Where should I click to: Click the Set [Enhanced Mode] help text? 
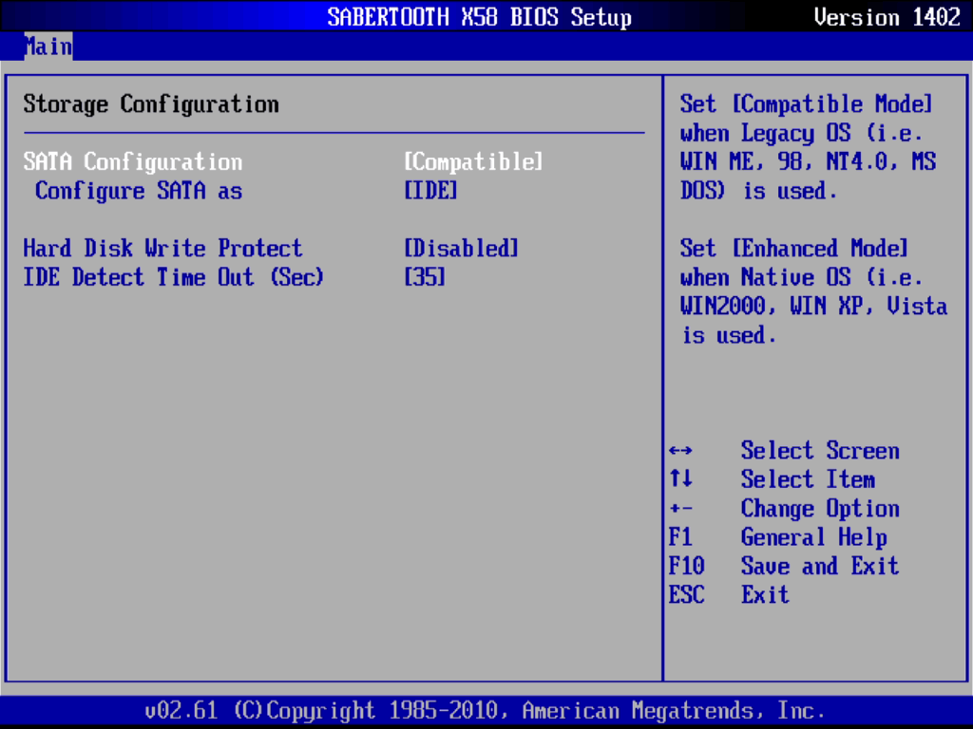[813, 292]
